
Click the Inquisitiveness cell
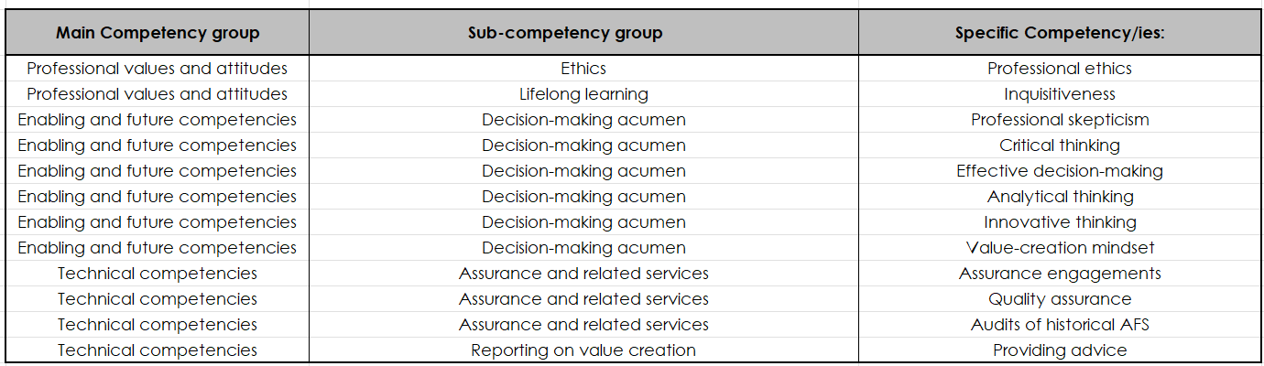tap(1059, 94)
